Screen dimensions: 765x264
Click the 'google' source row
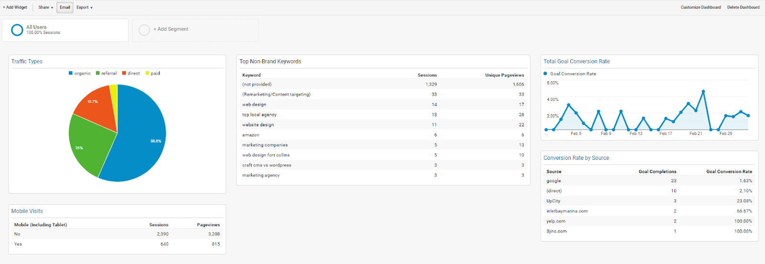pos(649,181)
